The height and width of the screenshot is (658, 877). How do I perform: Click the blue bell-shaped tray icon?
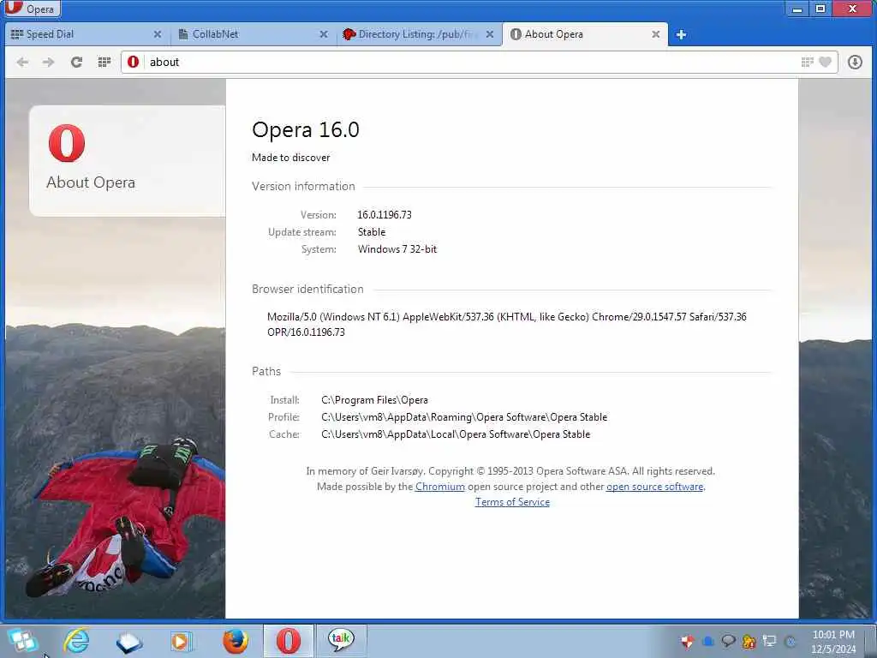click(708, 642)
